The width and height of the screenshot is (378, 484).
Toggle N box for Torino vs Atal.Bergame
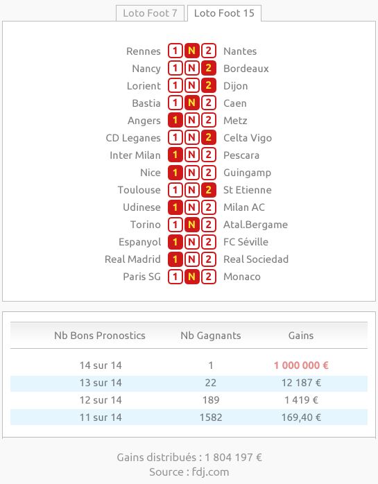pyautogui.click(x=192, y=224)
